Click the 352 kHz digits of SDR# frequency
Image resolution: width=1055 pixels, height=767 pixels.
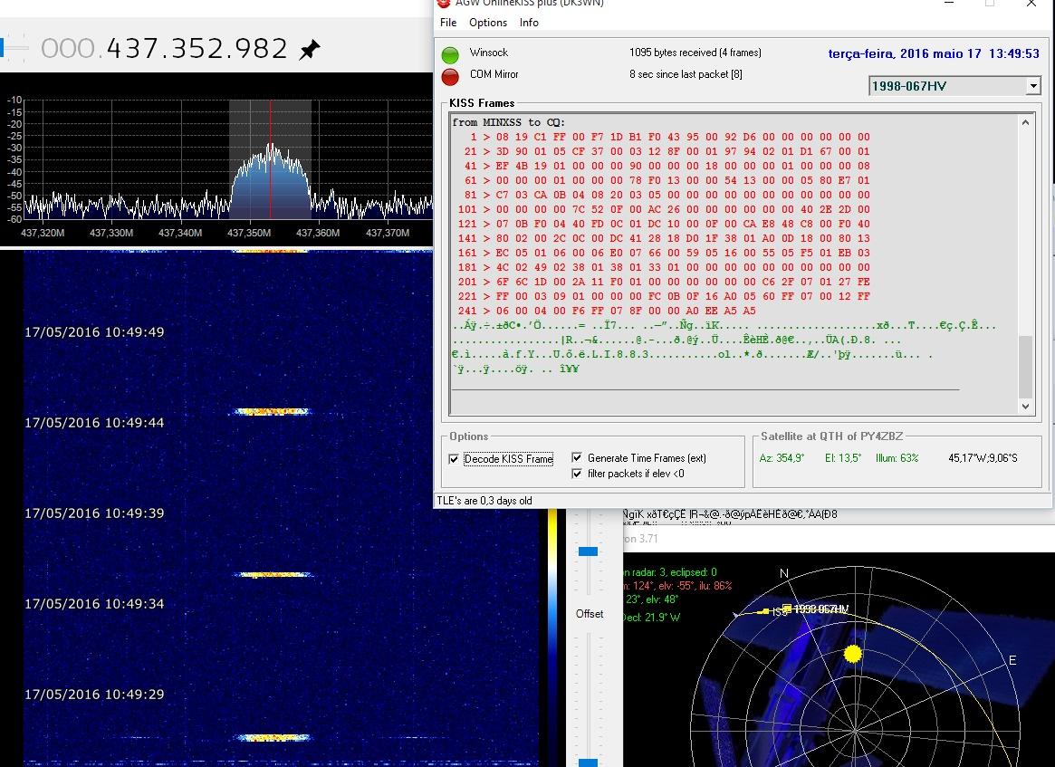tap(197, 48)
